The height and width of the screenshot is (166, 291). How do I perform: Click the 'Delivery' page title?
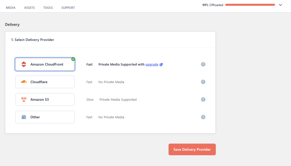12,24
